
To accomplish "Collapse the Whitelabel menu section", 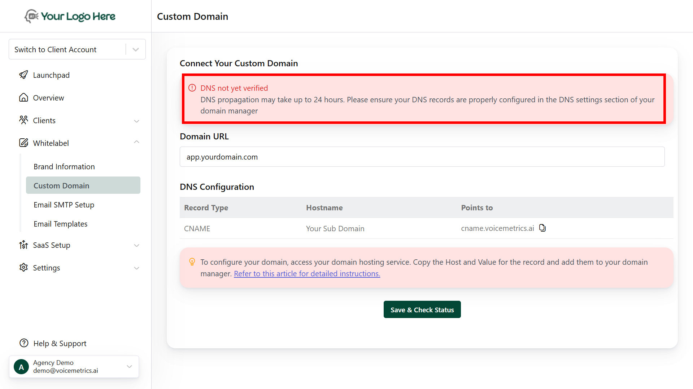I will click(136, 142).
